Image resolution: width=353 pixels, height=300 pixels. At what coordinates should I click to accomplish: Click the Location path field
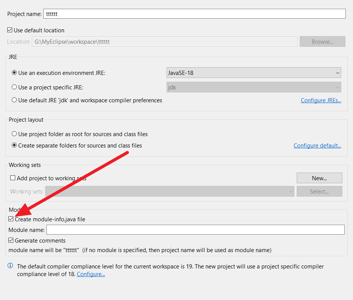point(165,42)
